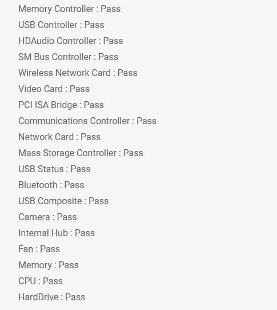Screen dimensions: 277x310
Task: Click the HardDrive : Pass line
Action: pos(52,297)
